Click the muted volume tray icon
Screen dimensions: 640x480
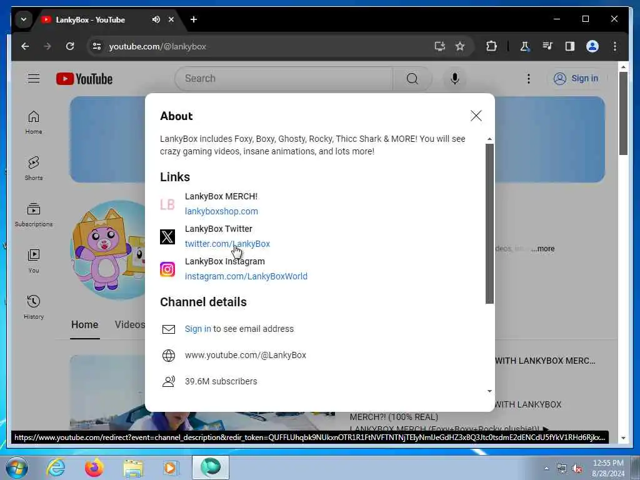coord(577,469)
